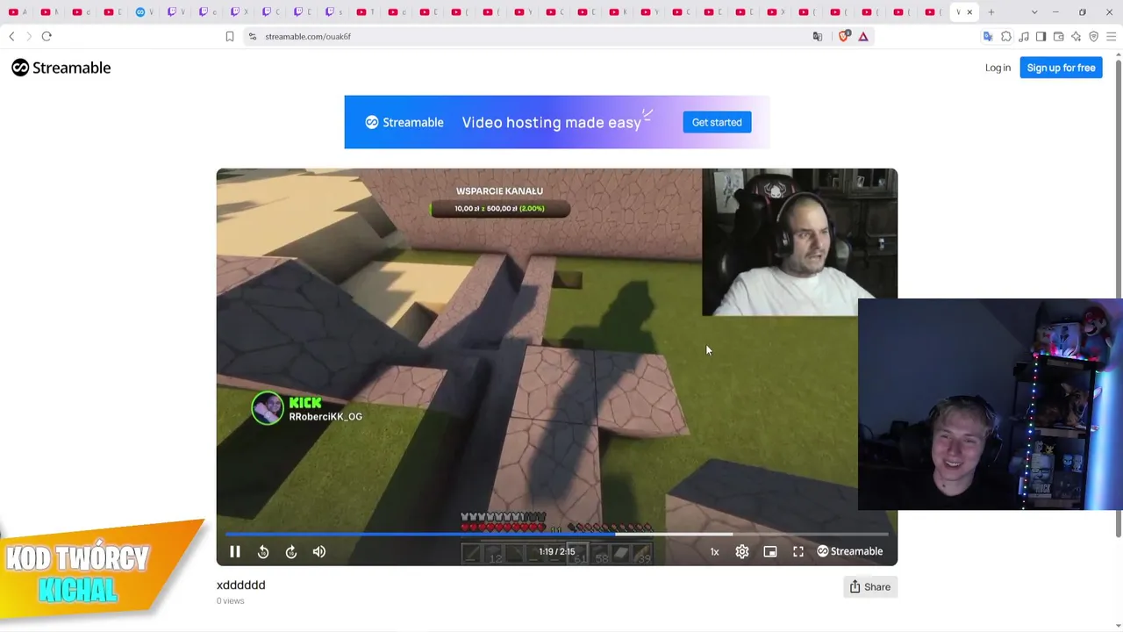This screenshot has width=1123, height=632.
Task: Click the 1:19 / 2:15 time display
Action: (557, 551)
